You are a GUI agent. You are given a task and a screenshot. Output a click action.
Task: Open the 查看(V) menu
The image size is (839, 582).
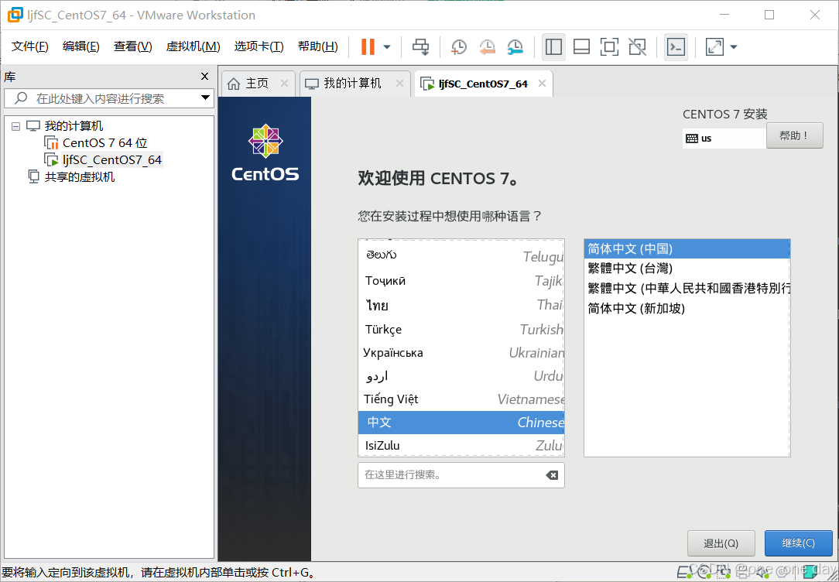tap(132, 46)
